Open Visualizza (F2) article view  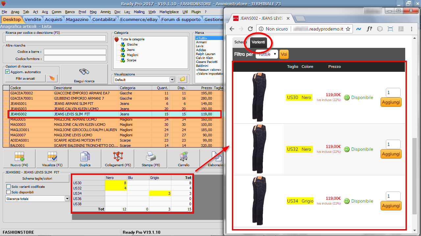pyautogui.click(x=52, y=159)
